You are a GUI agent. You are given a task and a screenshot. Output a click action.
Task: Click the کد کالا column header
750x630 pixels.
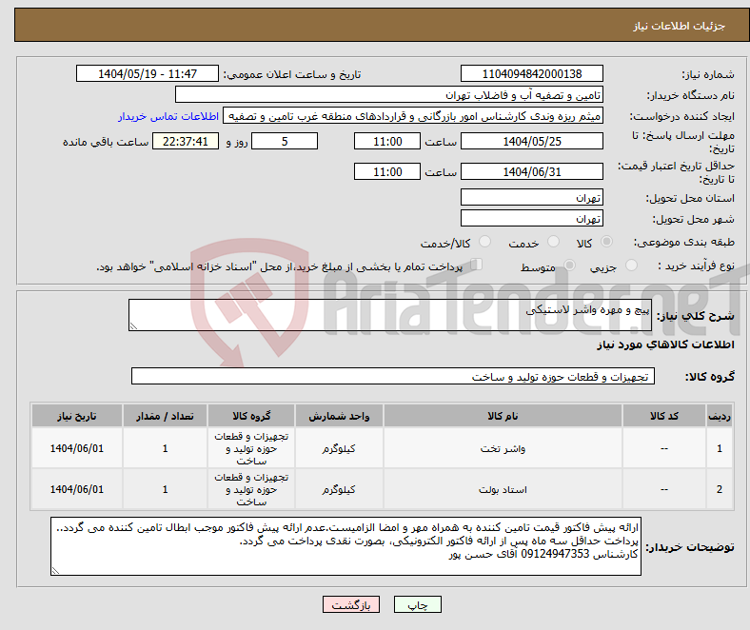[664, 416]
